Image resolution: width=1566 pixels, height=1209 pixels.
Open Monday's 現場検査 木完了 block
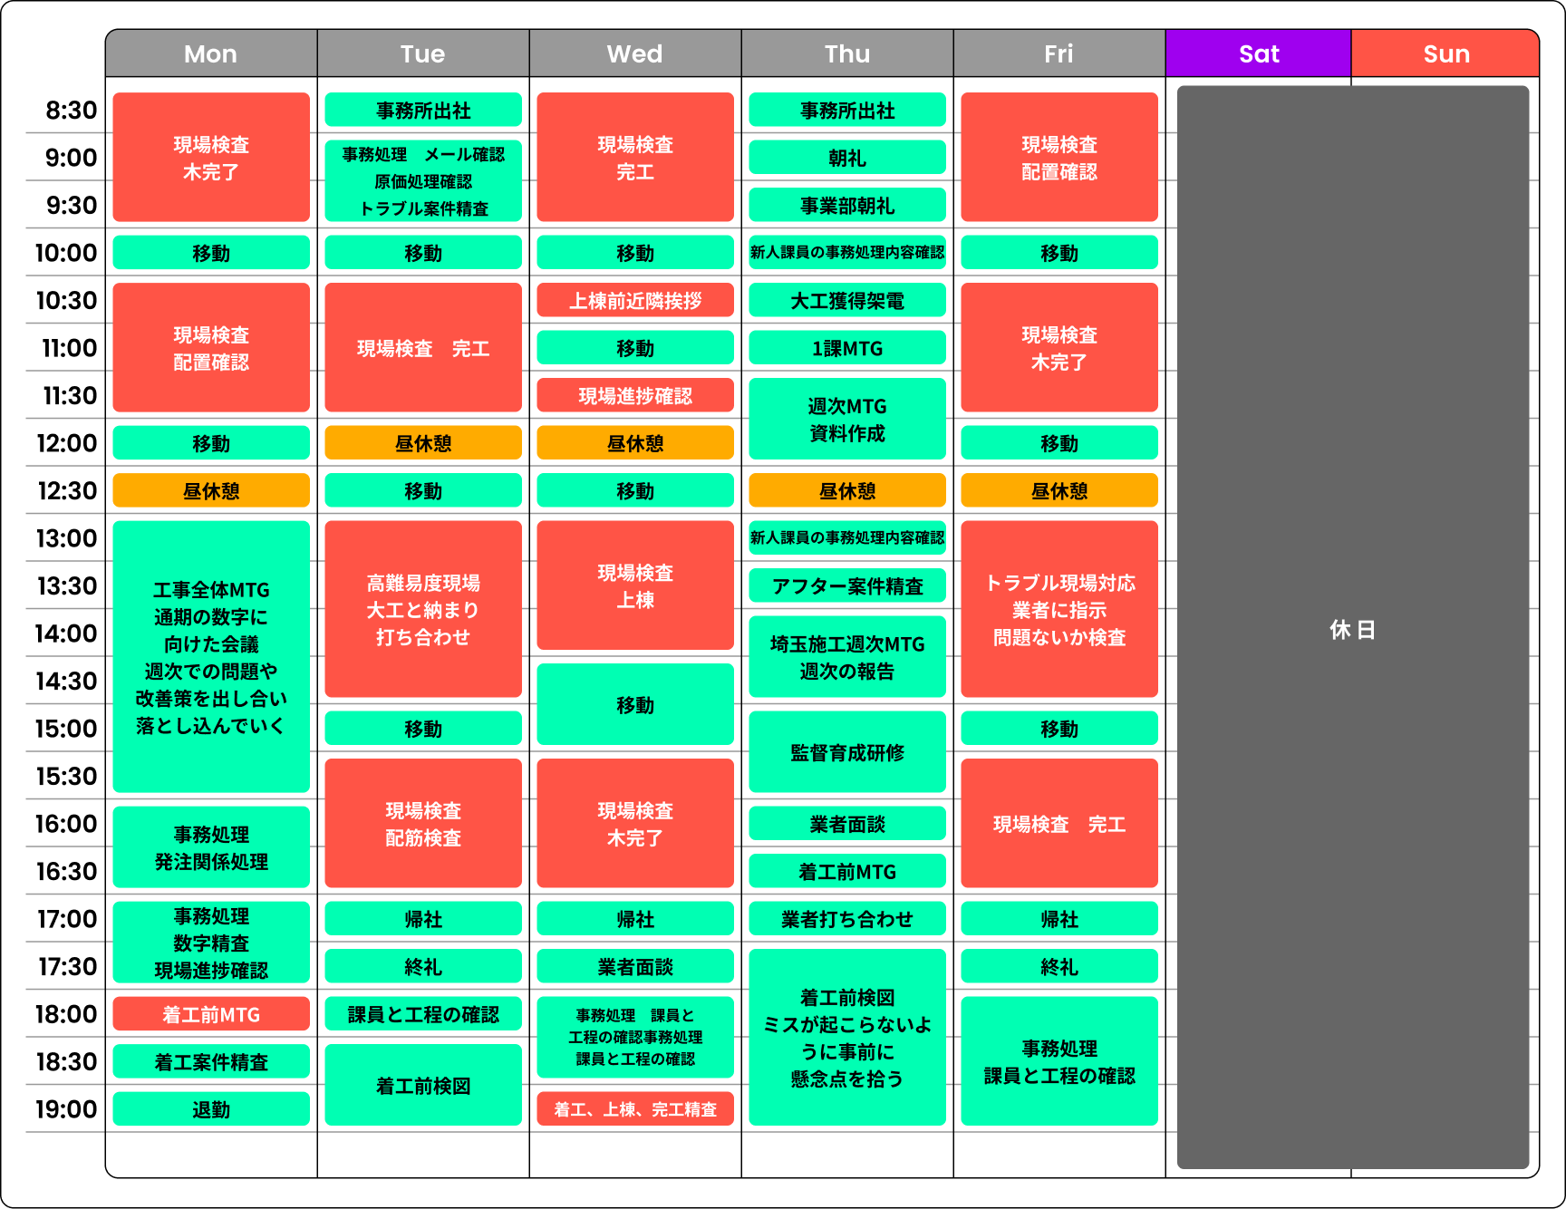click(x=211, y=157)
